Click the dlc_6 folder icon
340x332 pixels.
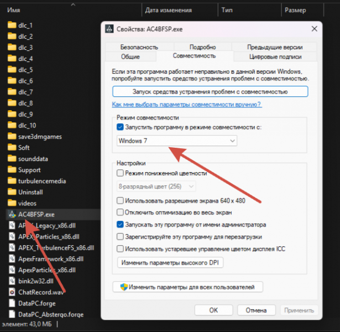click(12, 81)
